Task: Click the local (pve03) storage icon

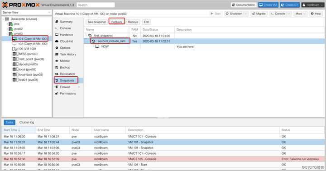Action: pos(15,69)
